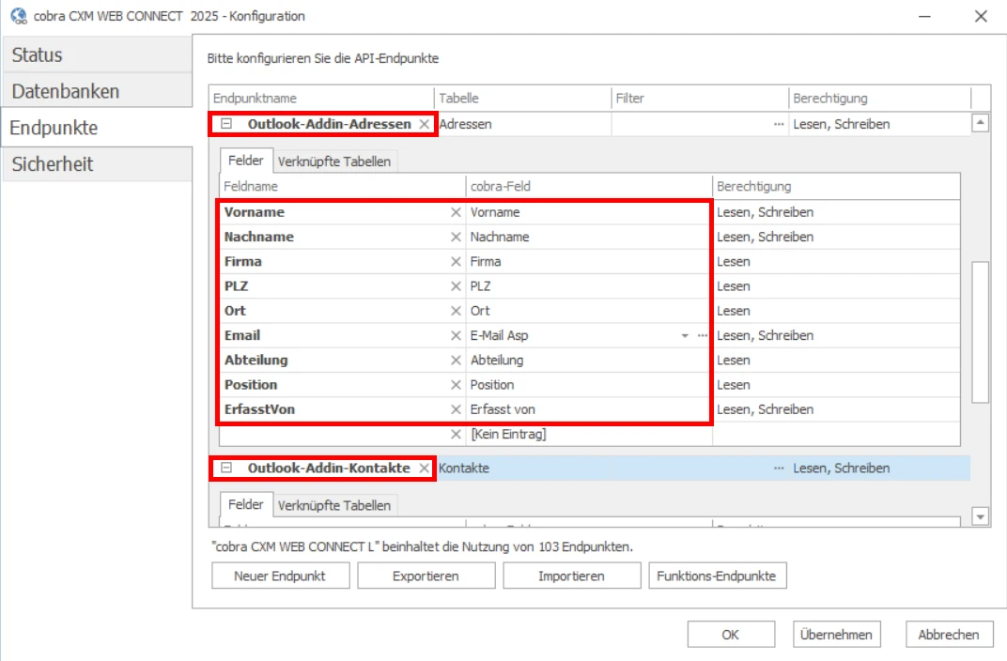Go to the Sicherheit page
The image size is (1007, 661).
tap(98, 164)
